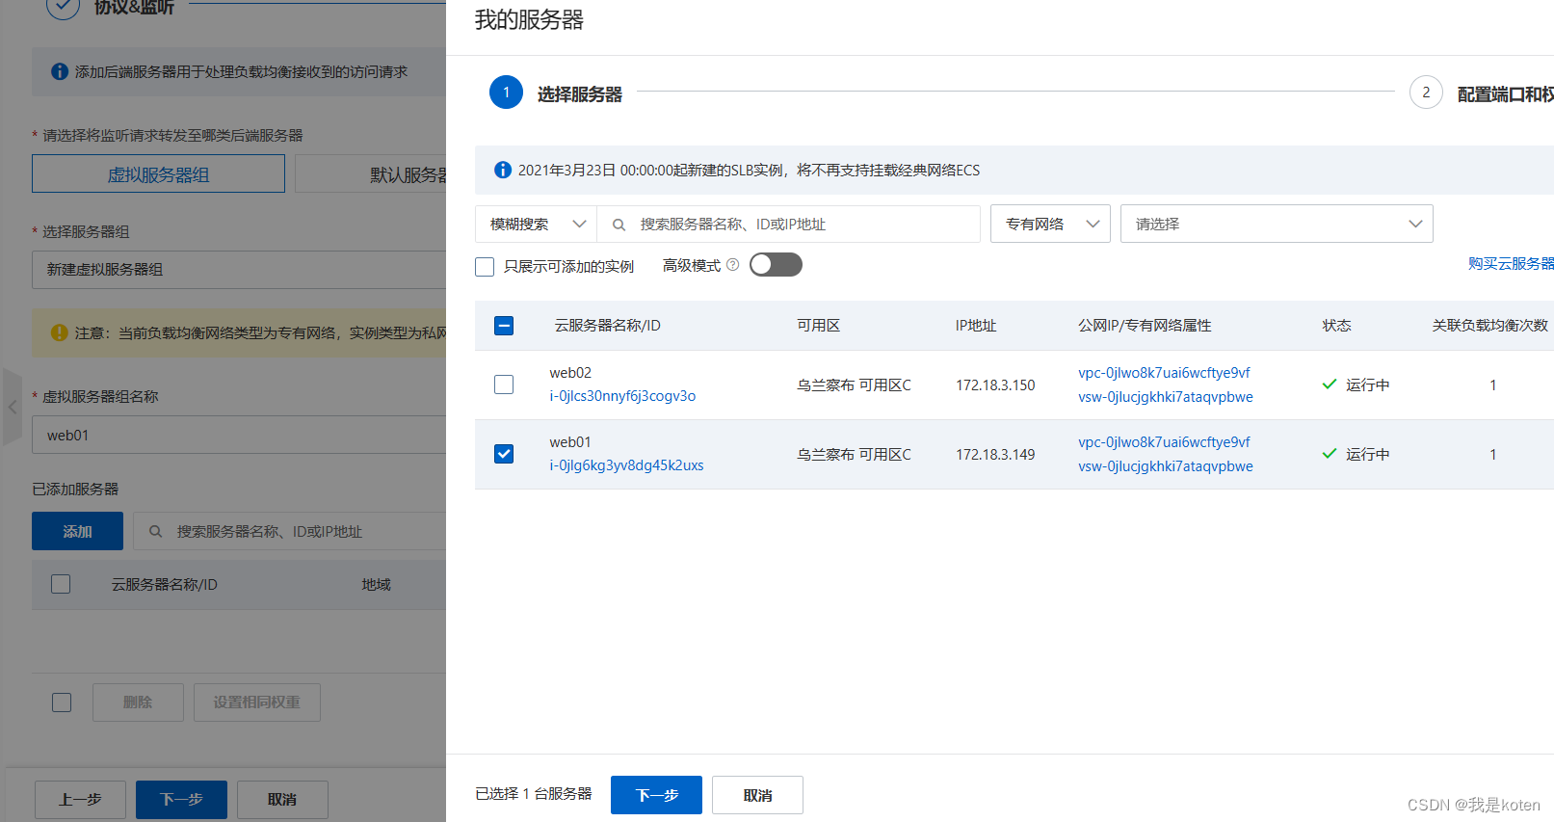
Task: Click the collapse arrow on the page's left edge
Action: point(13,408)
